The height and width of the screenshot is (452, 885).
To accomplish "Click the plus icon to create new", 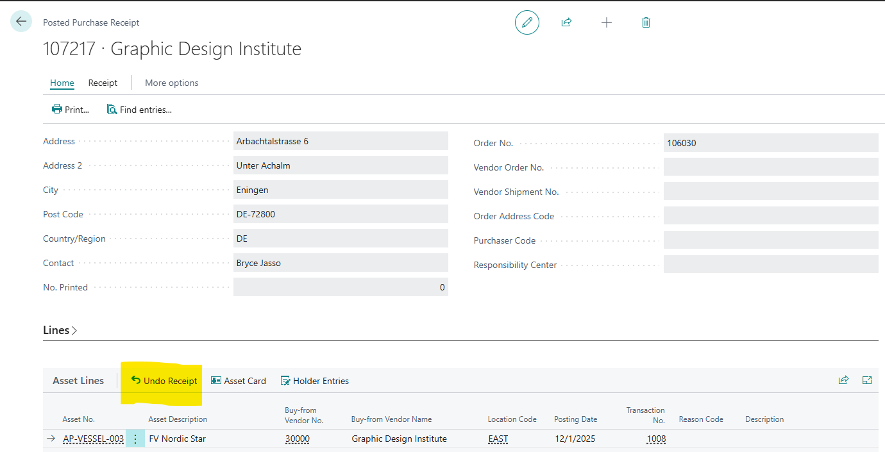I will [606, 22].
